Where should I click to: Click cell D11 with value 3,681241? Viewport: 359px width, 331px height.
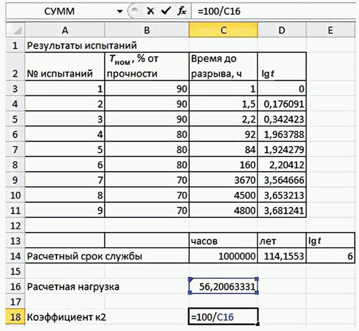coord(282,210)
